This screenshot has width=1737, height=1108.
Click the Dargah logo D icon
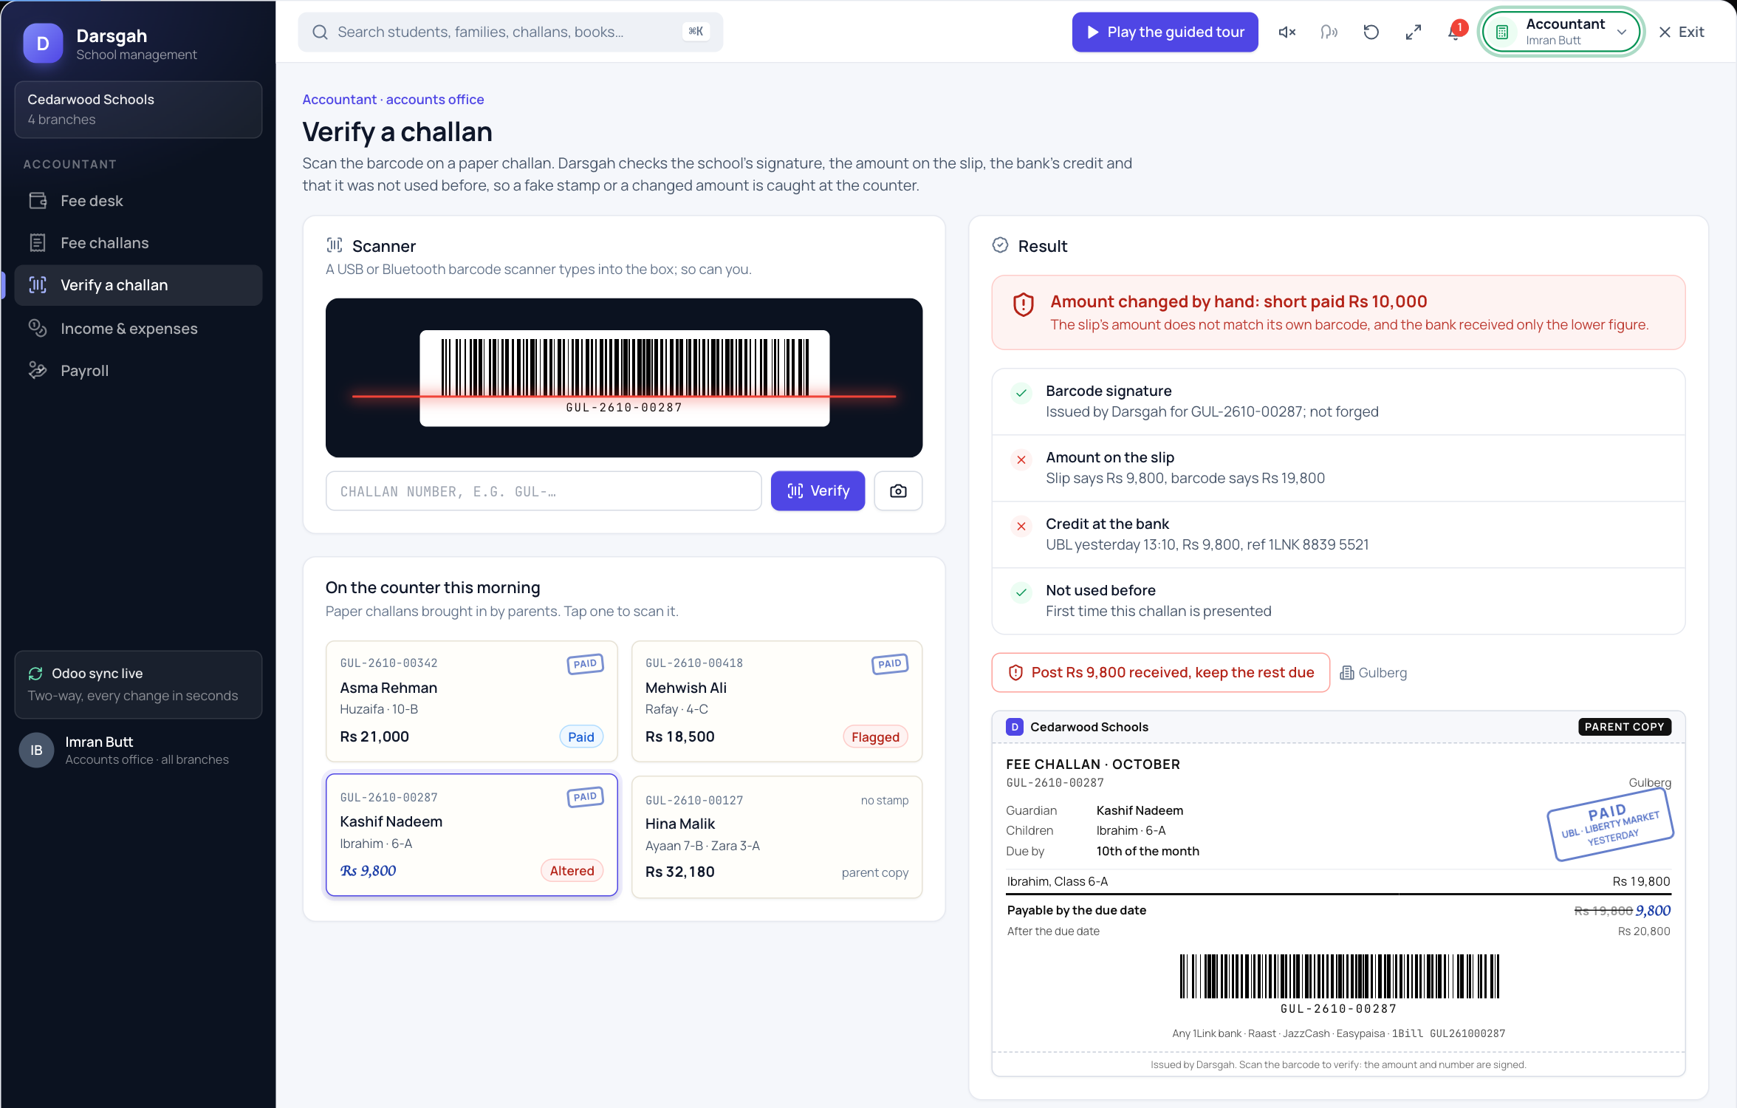coord(43,44)
